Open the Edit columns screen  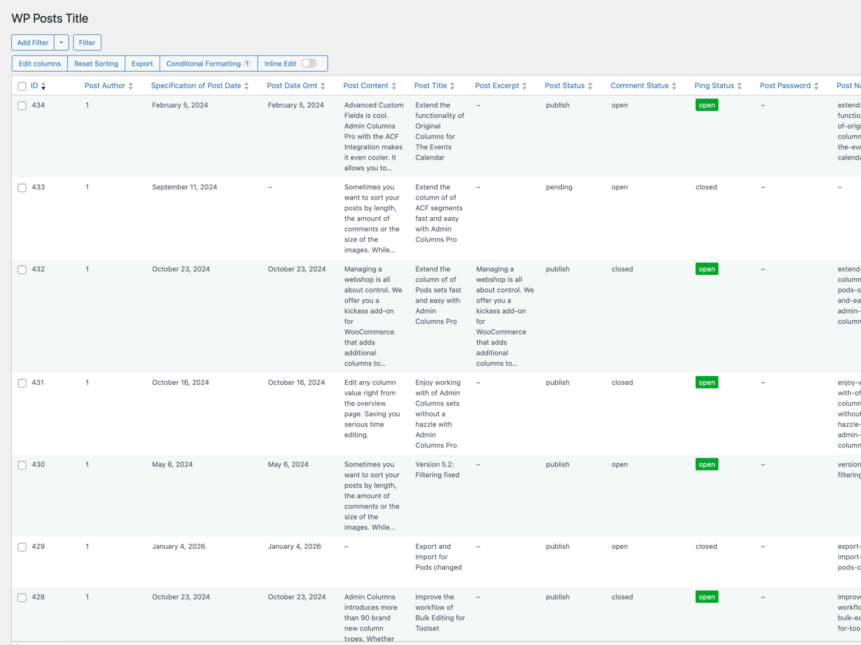tap(39, 63)
